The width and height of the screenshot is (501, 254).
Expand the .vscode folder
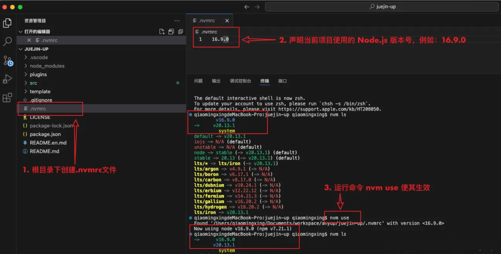pyautogui.click(x=101, y=57)
